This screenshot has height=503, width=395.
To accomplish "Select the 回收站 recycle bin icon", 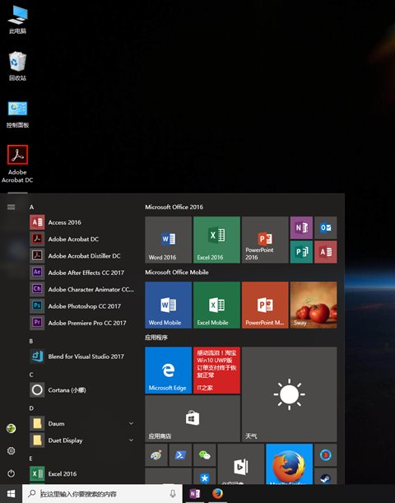I will pyautogui.click(x=17, y=67).
